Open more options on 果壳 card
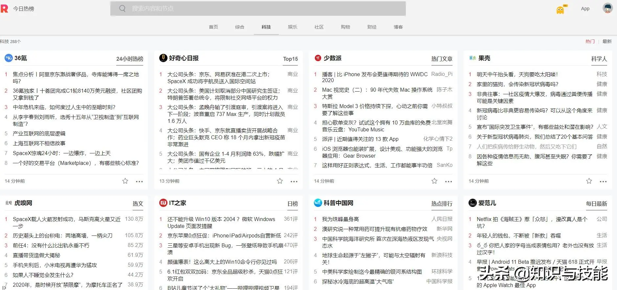This screenshot has height=290, width=617. 603,182
